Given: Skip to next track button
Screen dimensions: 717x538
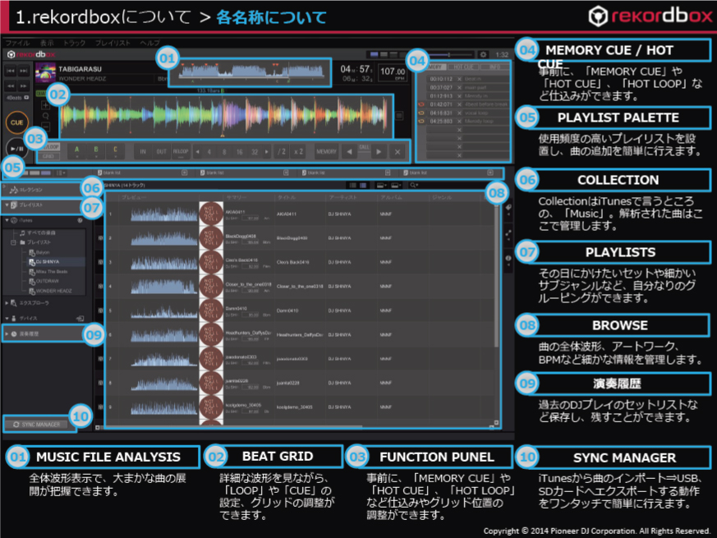Looking at the screenshot, I should pos(23,71).
